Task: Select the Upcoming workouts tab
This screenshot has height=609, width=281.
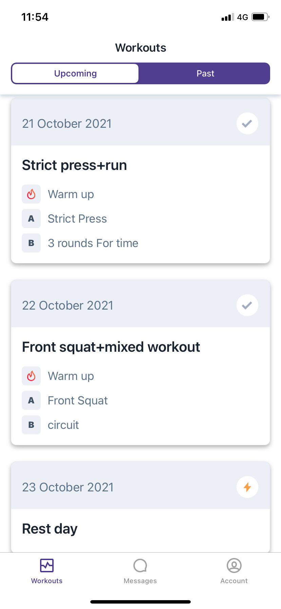Action: point(75,73)
